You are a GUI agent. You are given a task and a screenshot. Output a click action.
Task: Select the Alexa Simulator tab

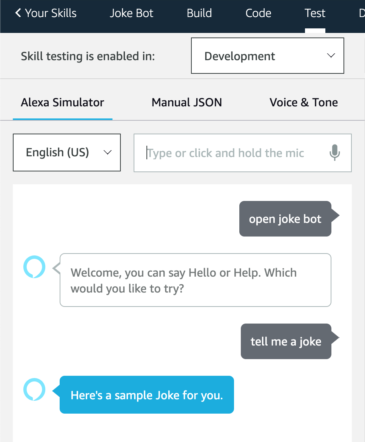tap(62, 102)
